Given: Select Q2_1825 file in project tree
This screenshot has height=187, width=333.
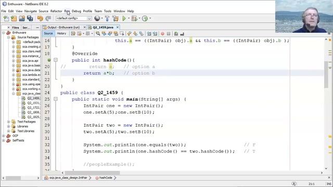Looking at the screenshot, I should (33, 117).
